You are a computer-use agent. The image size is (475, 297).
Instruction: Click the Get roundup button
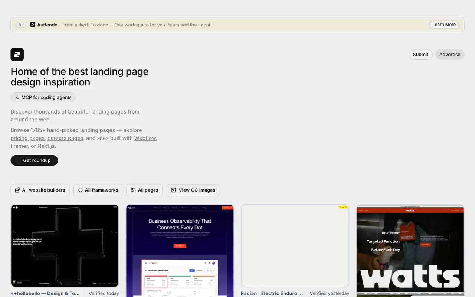[34, 160]
